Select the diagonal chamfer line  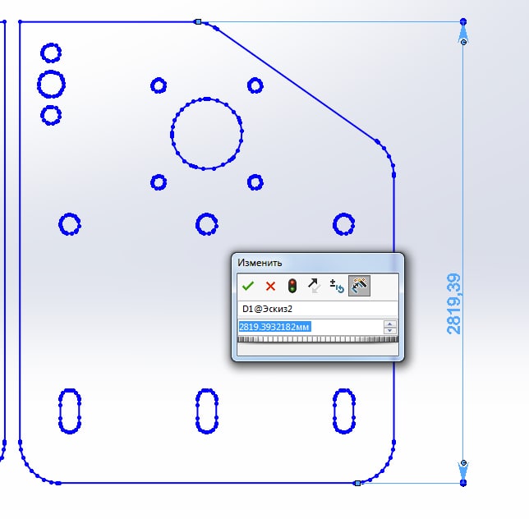tap(297, 85)
